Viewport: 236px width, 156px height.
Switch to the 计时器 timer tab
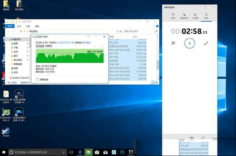point(195,16)
